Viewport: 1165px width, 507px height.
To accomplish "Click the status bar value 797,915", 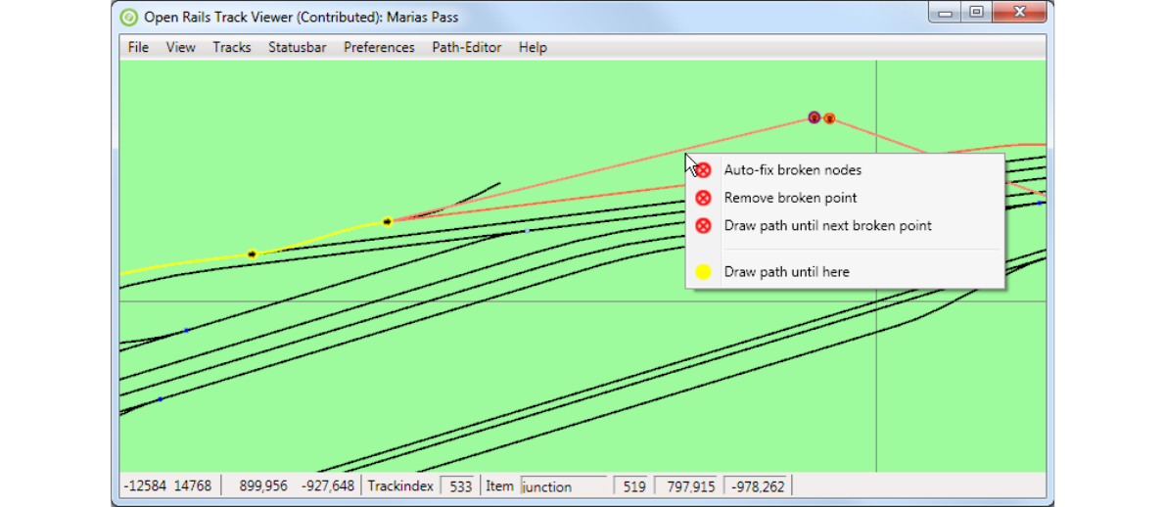I will [x=684, y=487].
